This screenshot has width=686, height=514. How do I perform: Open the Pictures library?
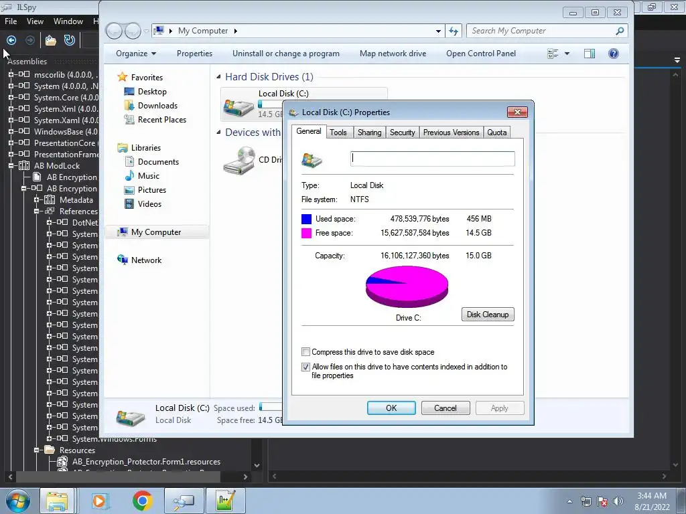151,189
